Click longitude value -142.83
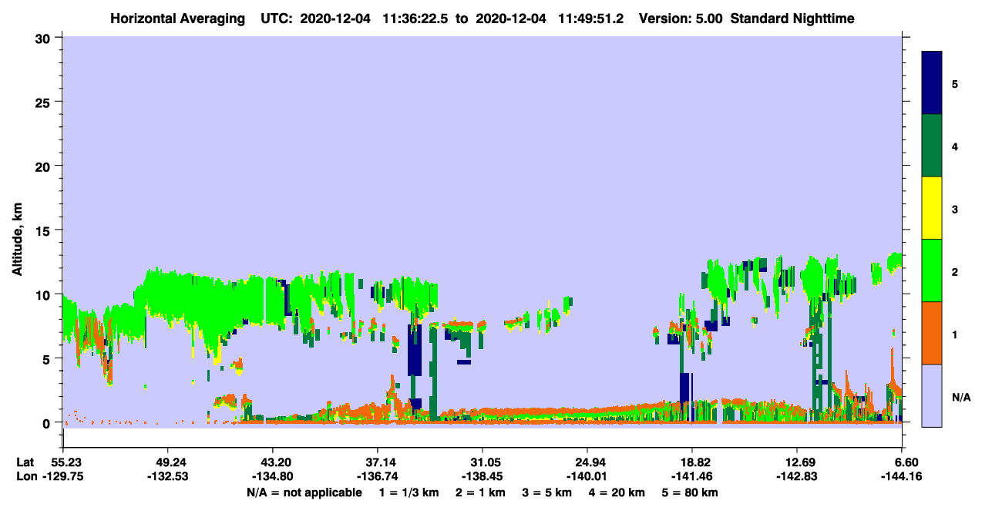Screen dimensions: 1002x514 [x=796, y=476]
